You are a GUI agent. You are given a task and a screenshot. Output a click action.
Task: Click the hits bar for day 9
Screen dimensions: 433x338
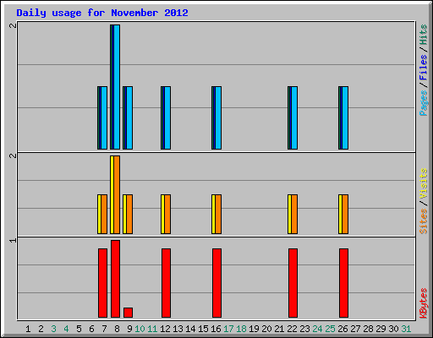(x=128, y=117)
